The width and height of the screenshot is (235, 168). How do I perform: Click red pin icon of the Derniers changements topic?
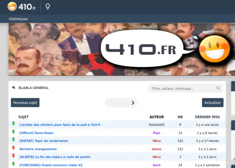pyautogui.click(x=13, y=148)
